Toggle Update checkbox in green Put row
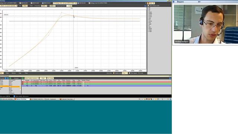The height and width of the screenshot is (134, 238). pos(83,84)
